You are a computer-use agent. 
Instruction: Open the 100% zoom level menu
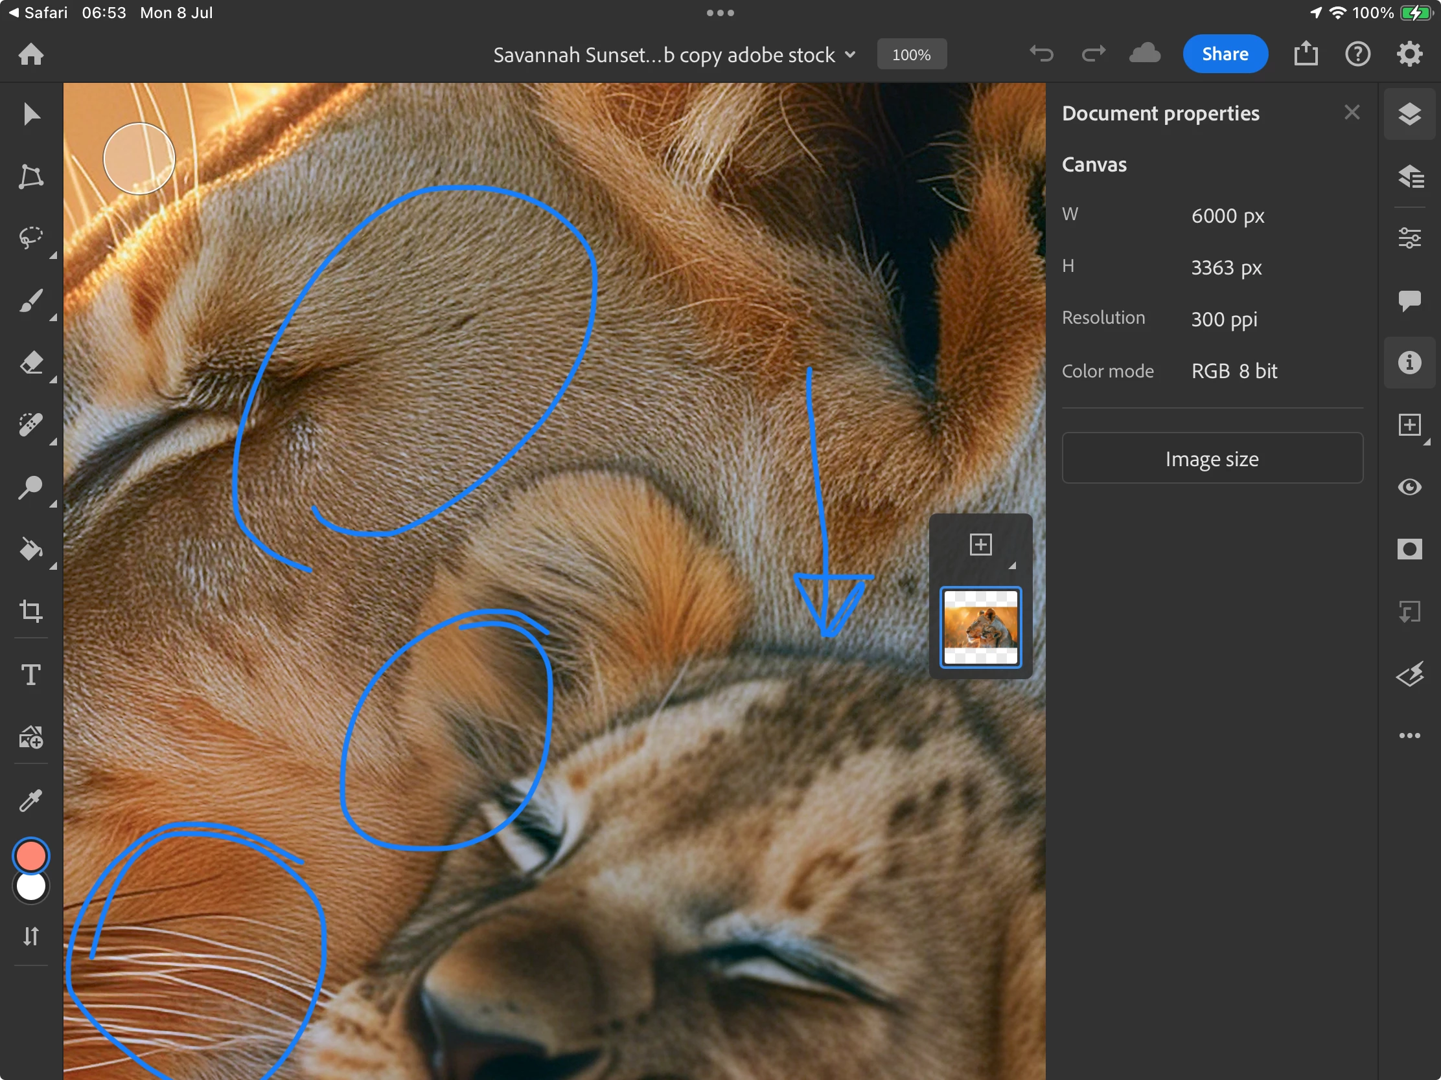pos(911,54)
